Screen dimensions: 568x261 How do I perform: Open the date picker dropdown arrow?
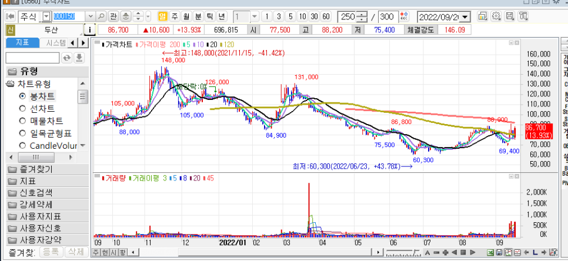coord(465,16)
